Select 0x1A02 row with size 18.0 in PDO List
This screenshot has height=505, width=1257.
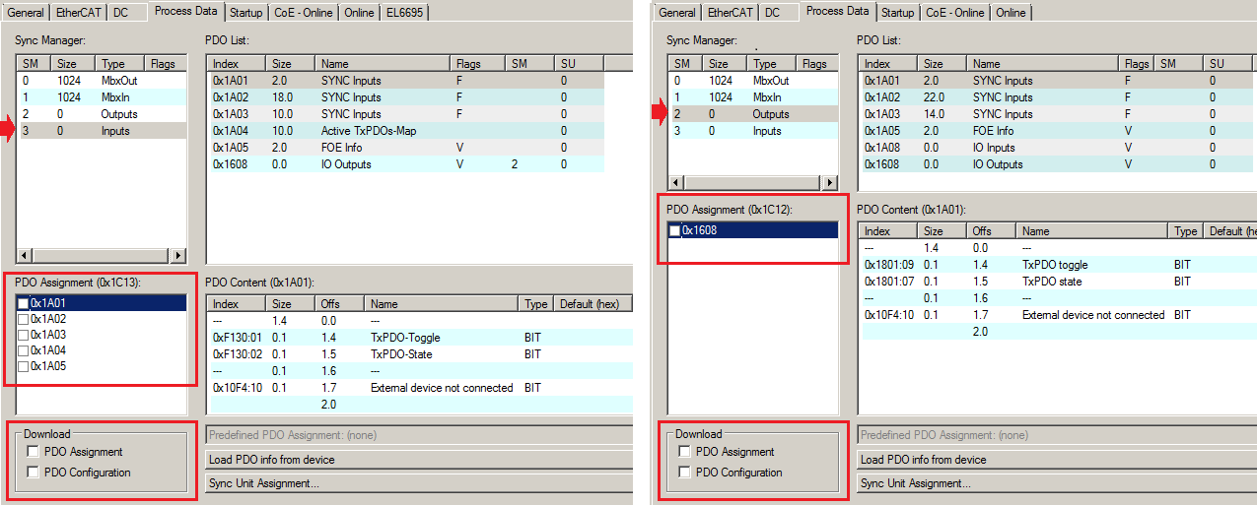tap(405, 97)
